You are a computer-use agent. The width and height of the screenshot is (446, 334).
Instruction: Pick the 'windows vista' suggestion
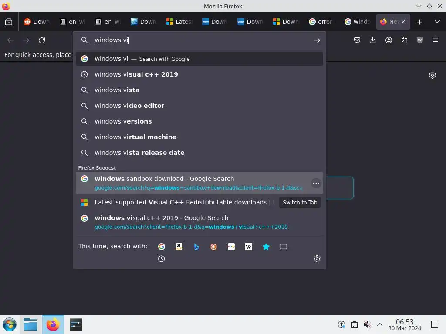(199, 90)
